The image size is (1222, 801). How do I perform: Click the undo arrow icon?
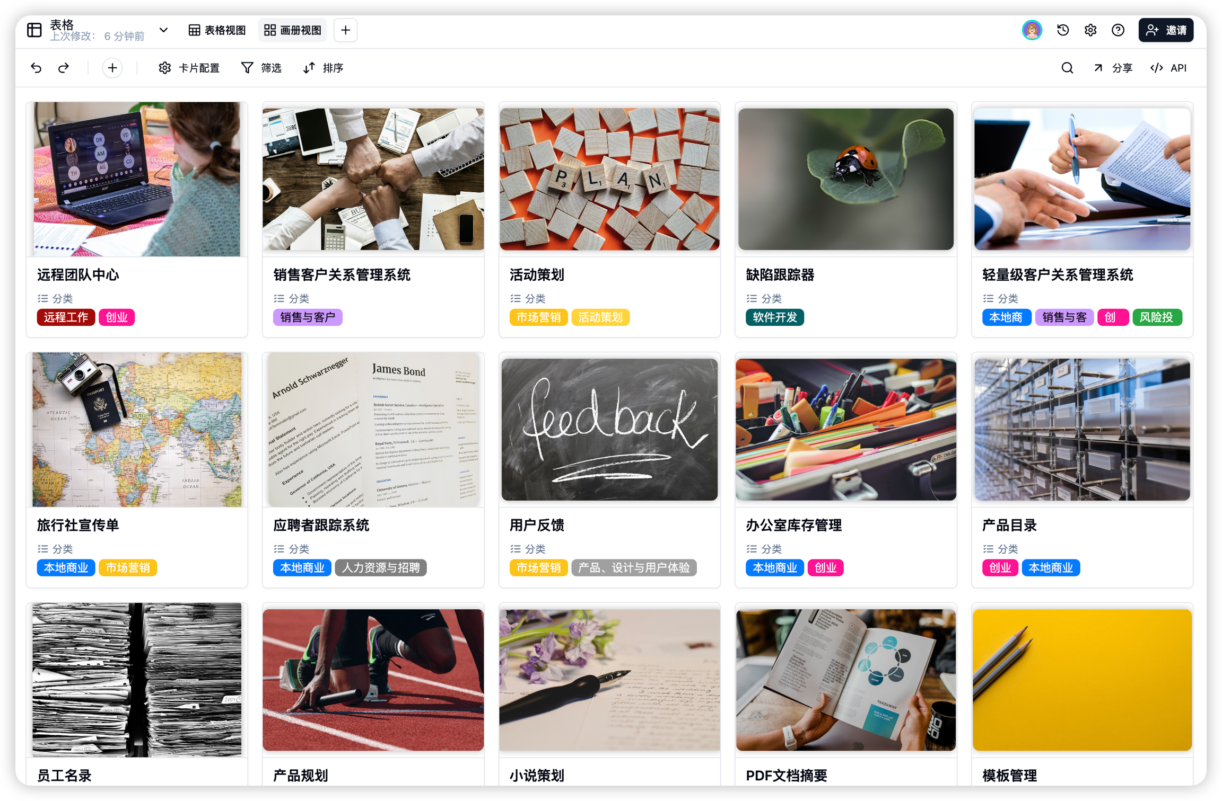coord(36,68)
